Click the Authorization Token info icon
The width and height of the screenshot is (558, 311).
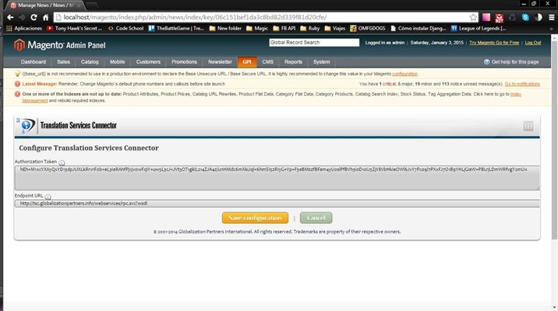coord(62,162)
